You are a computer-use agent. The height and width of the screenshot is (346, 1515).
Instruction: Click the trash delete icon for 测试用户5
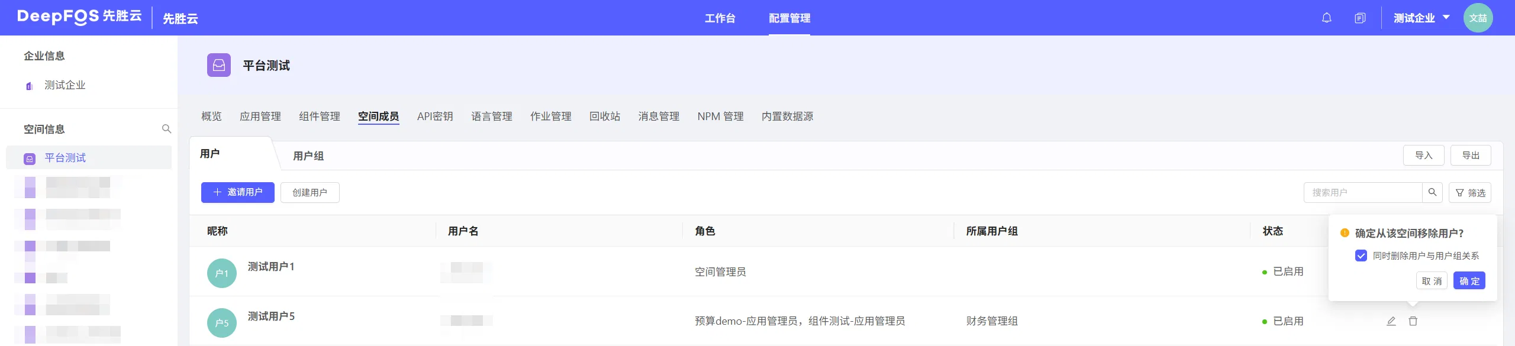click(1413, 321)
